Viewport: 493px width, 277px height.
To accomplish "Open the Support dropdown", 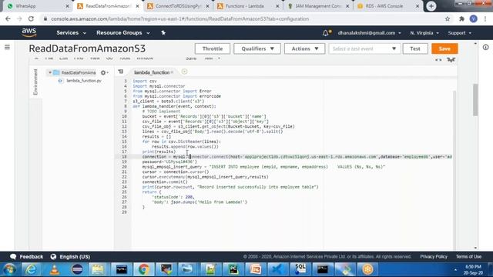I will [x=459, y=32].
